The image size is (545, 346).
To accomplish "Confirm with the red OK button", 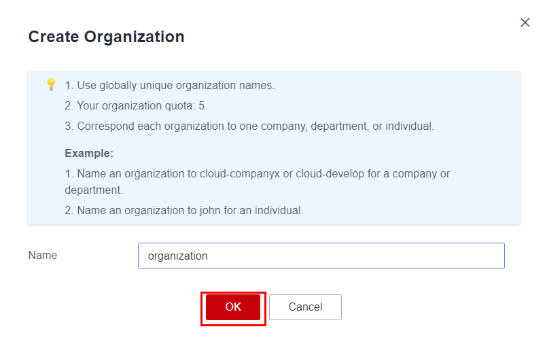I will pyautogui.click(x=233, y=307).
